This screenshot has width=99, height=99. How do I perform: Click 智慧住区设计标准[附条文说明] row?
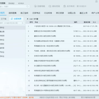pyautogui.click(x=62, y=31)
